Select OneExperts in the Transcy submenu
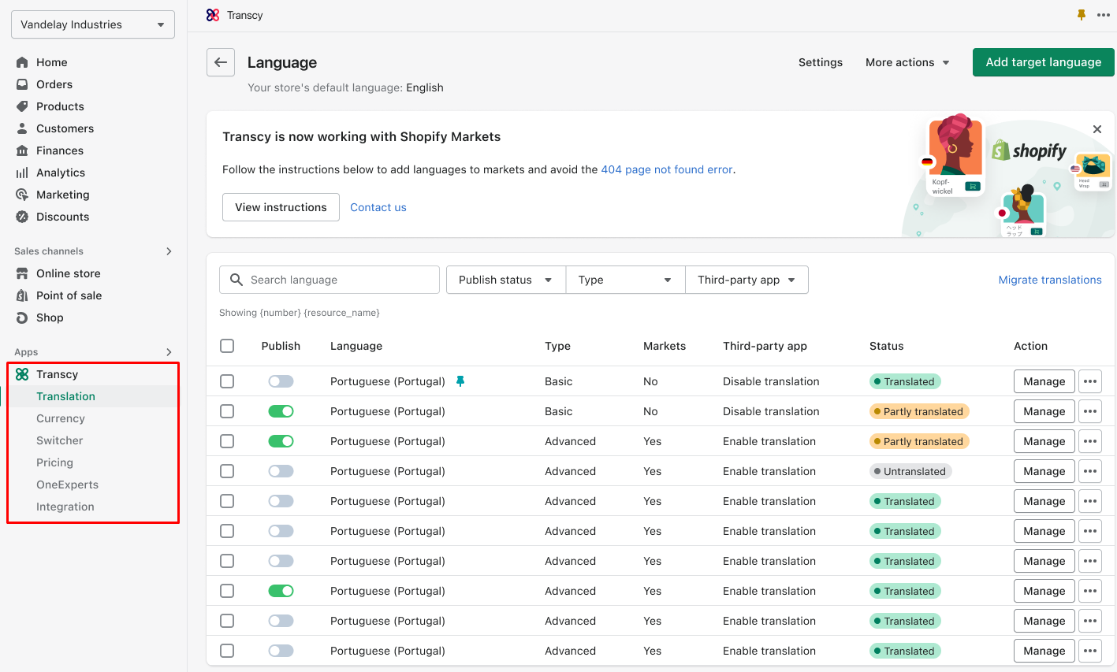1117x672 pixels. tap(68, 485)
